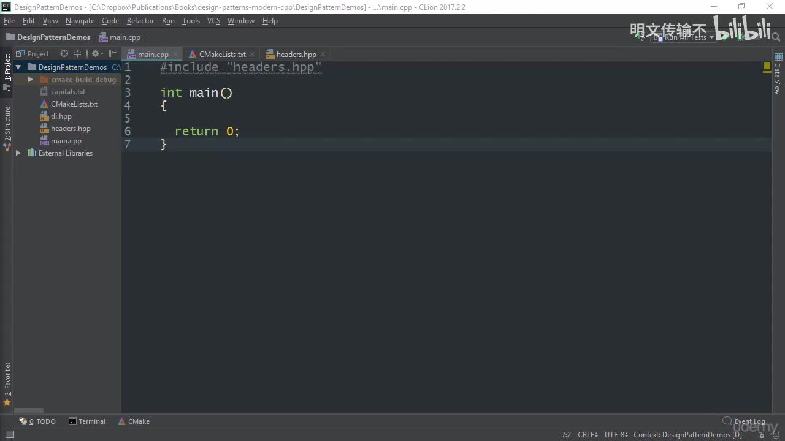Click the Project panel horizontal scrollbar
The width and height of the screenshot is (785, 441).
pyautogui.click(x=29, y=410)
